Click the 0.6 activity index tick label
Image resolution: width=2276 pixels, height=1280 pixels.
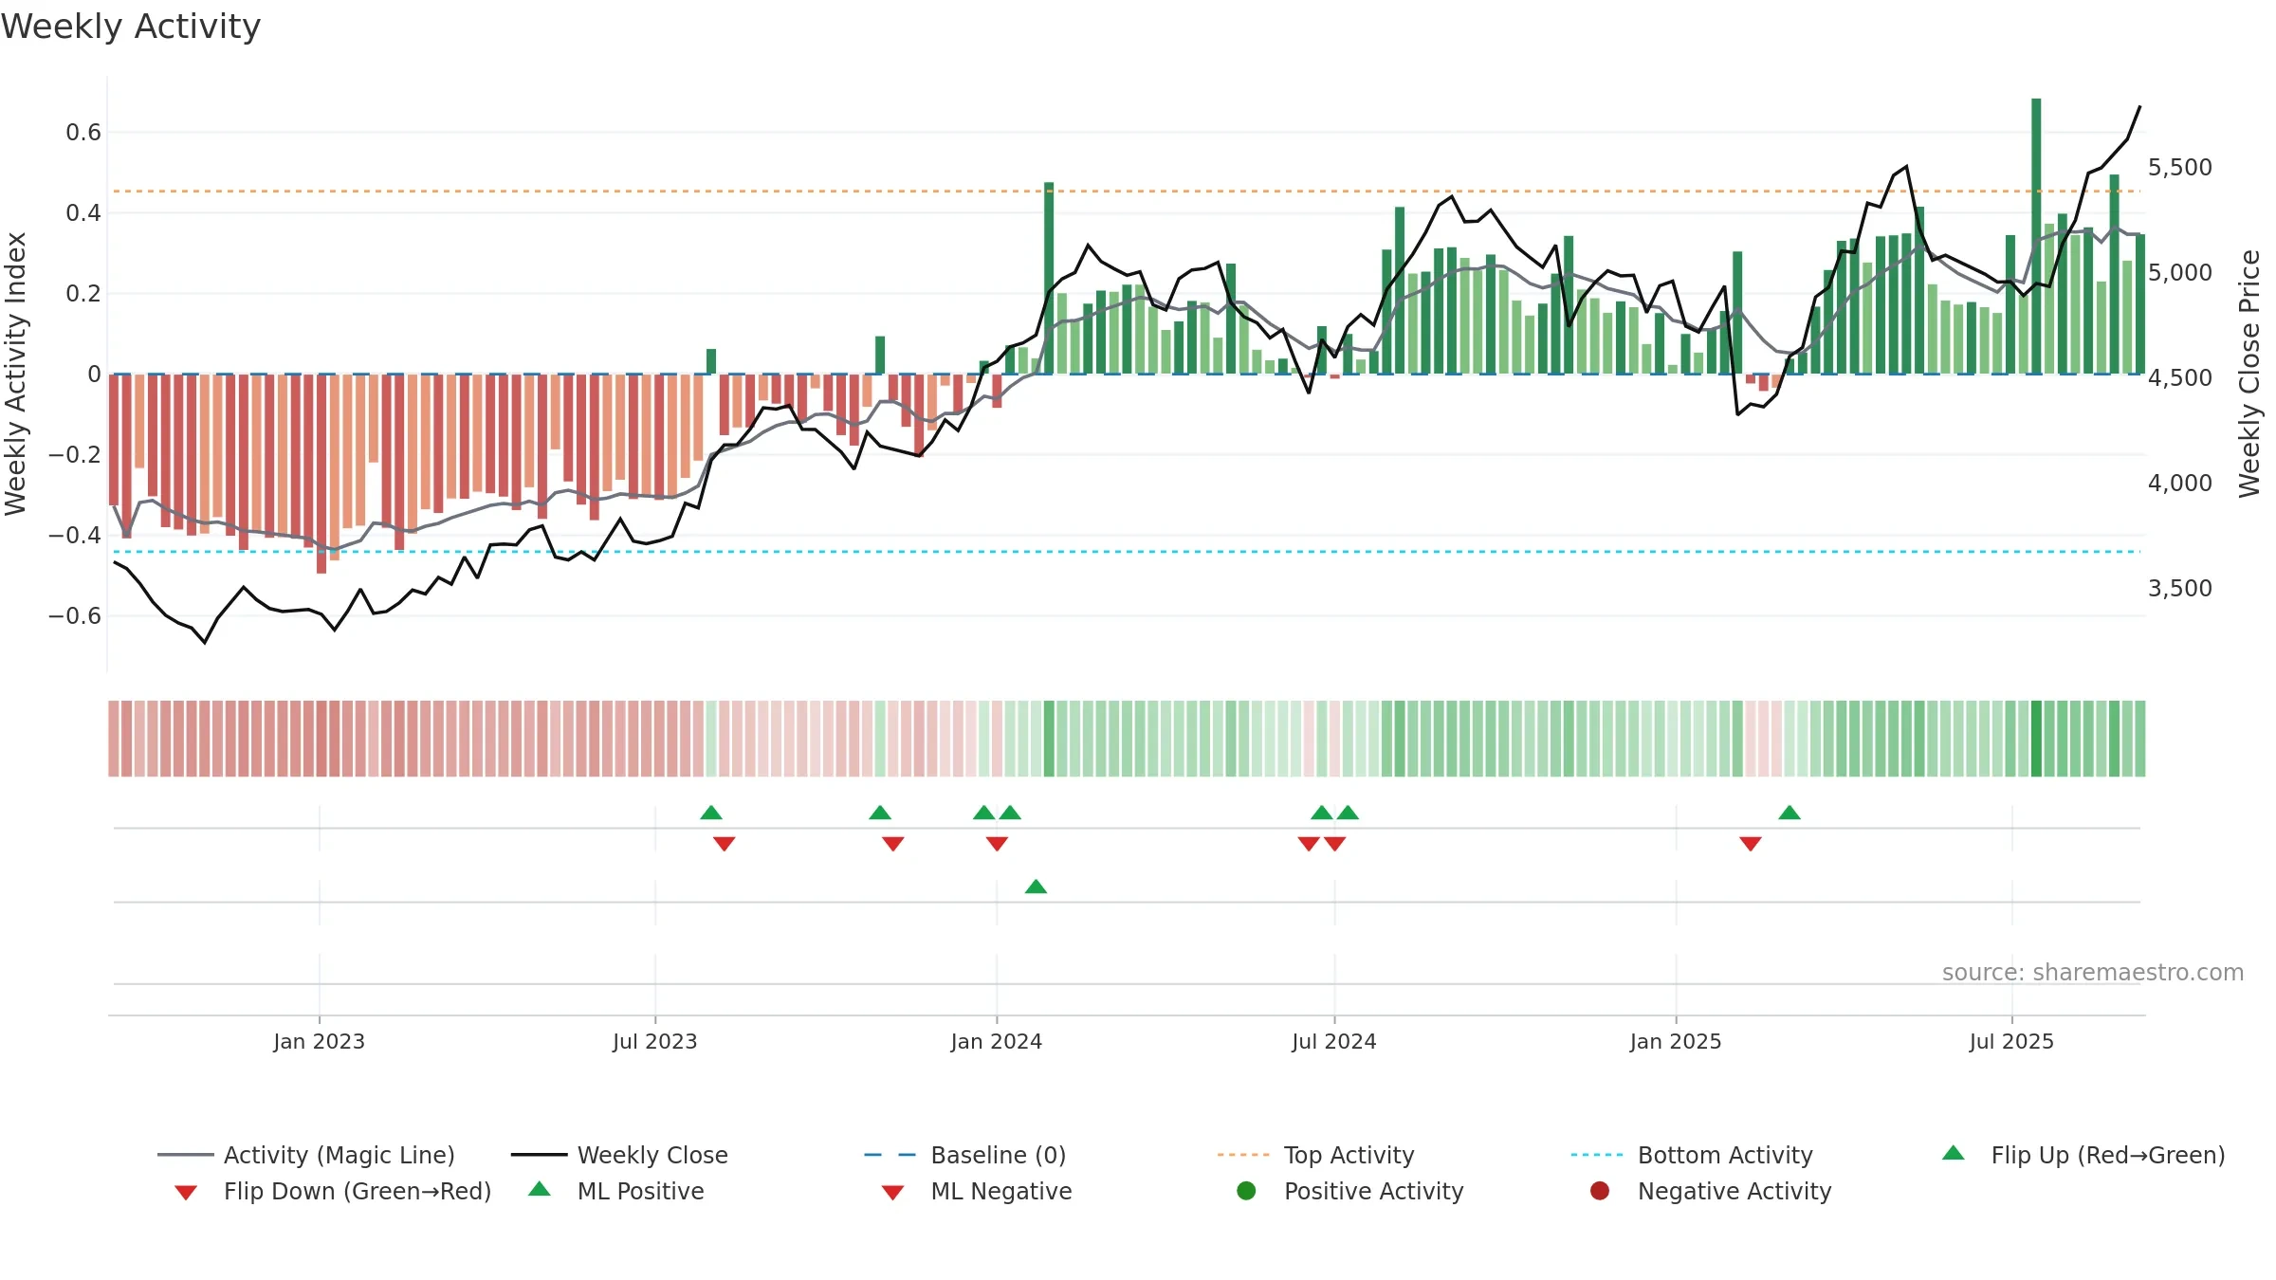point(83,133)
